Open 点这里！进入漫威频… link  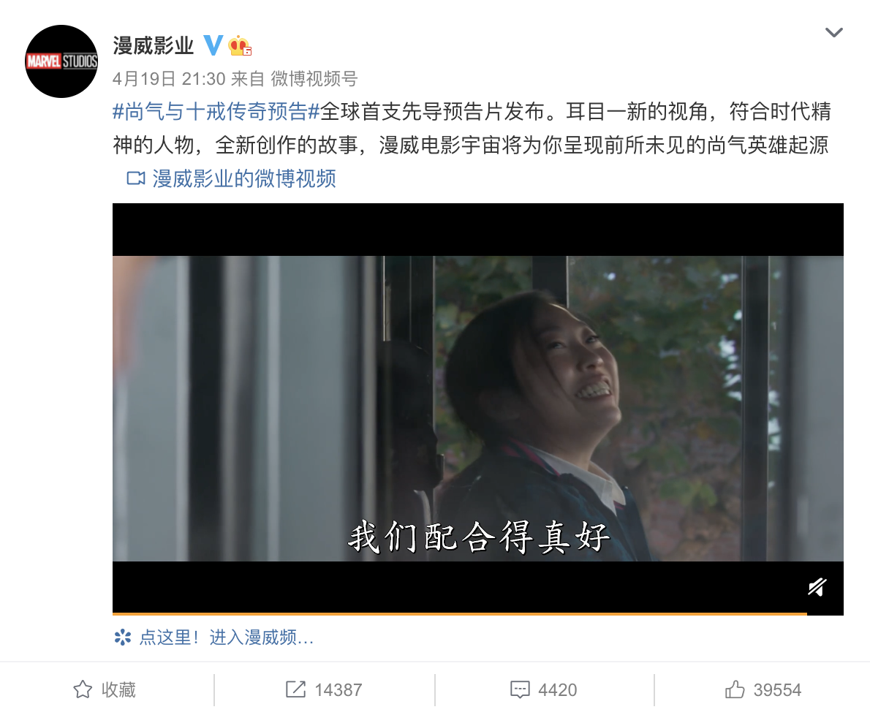(x=227, y=638)
